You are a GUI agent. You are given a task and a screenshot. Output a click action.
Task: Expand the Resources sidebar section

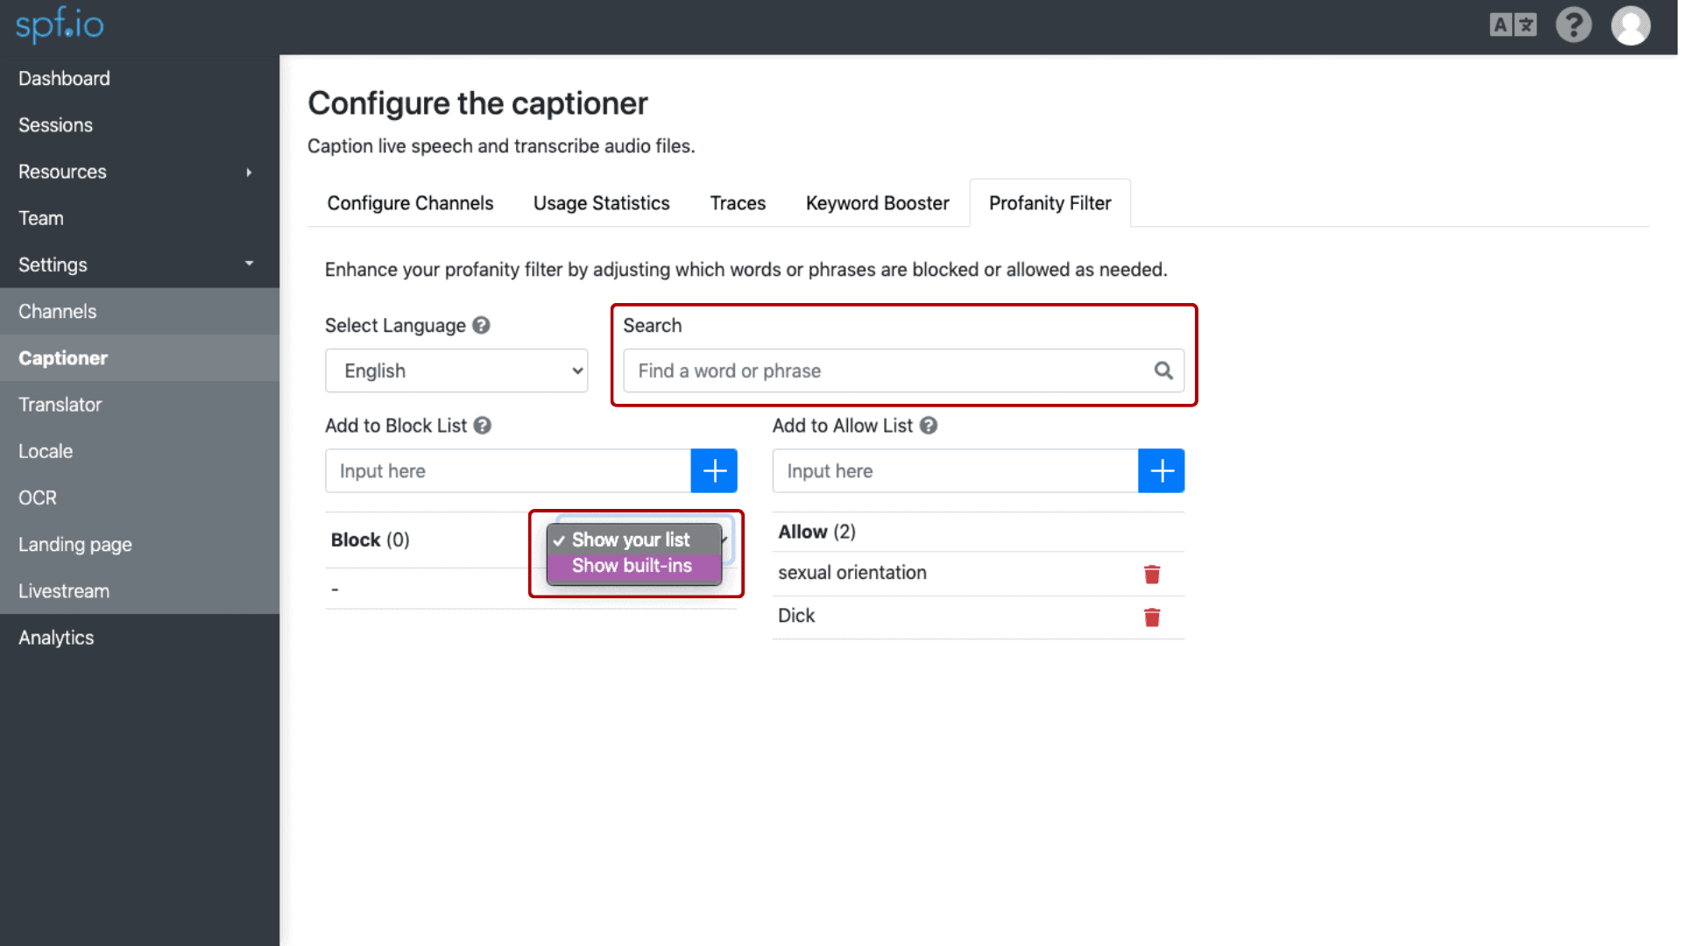[250, 172]
